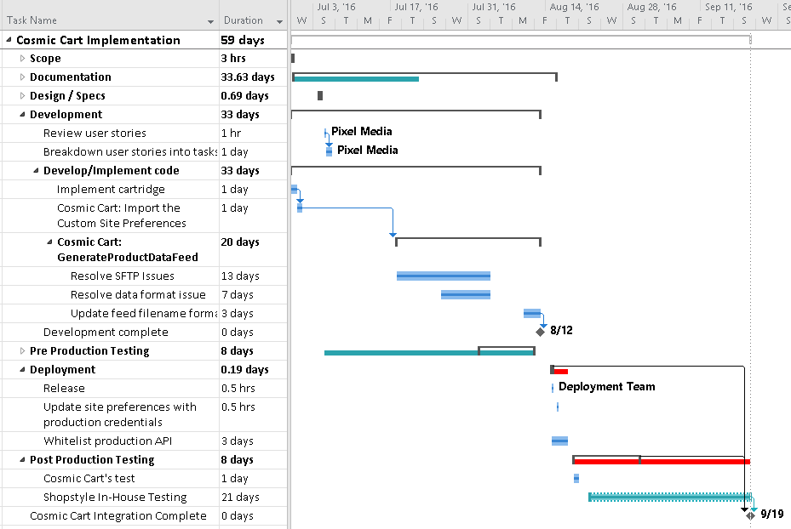Image resolution: width=791 pixels, height=529 pixels.
Task: Collapse the Deployment summary task
Action: pos(22,369)
